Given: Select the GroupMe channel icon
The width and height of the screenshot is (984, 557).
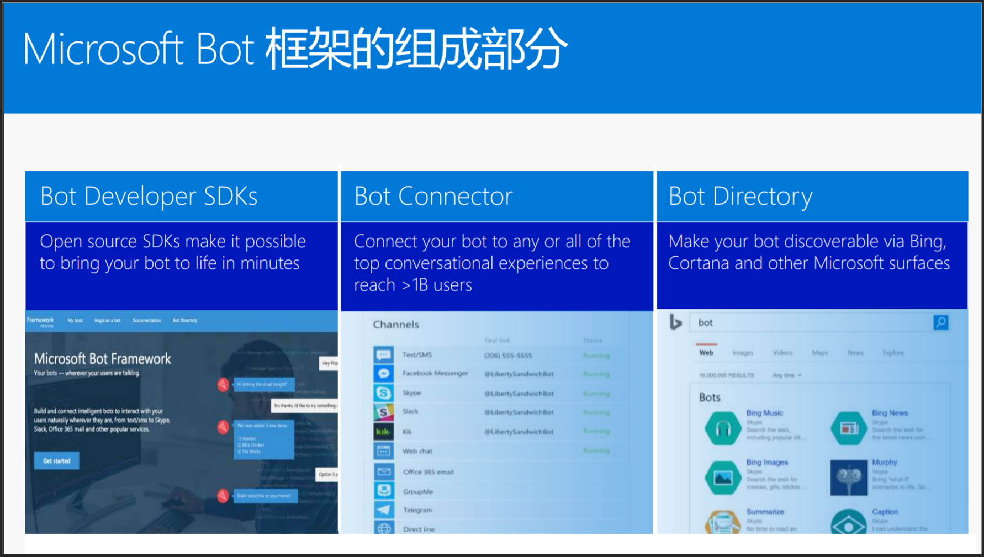Looking at the screenshot, I should click(x=383, y=490).
